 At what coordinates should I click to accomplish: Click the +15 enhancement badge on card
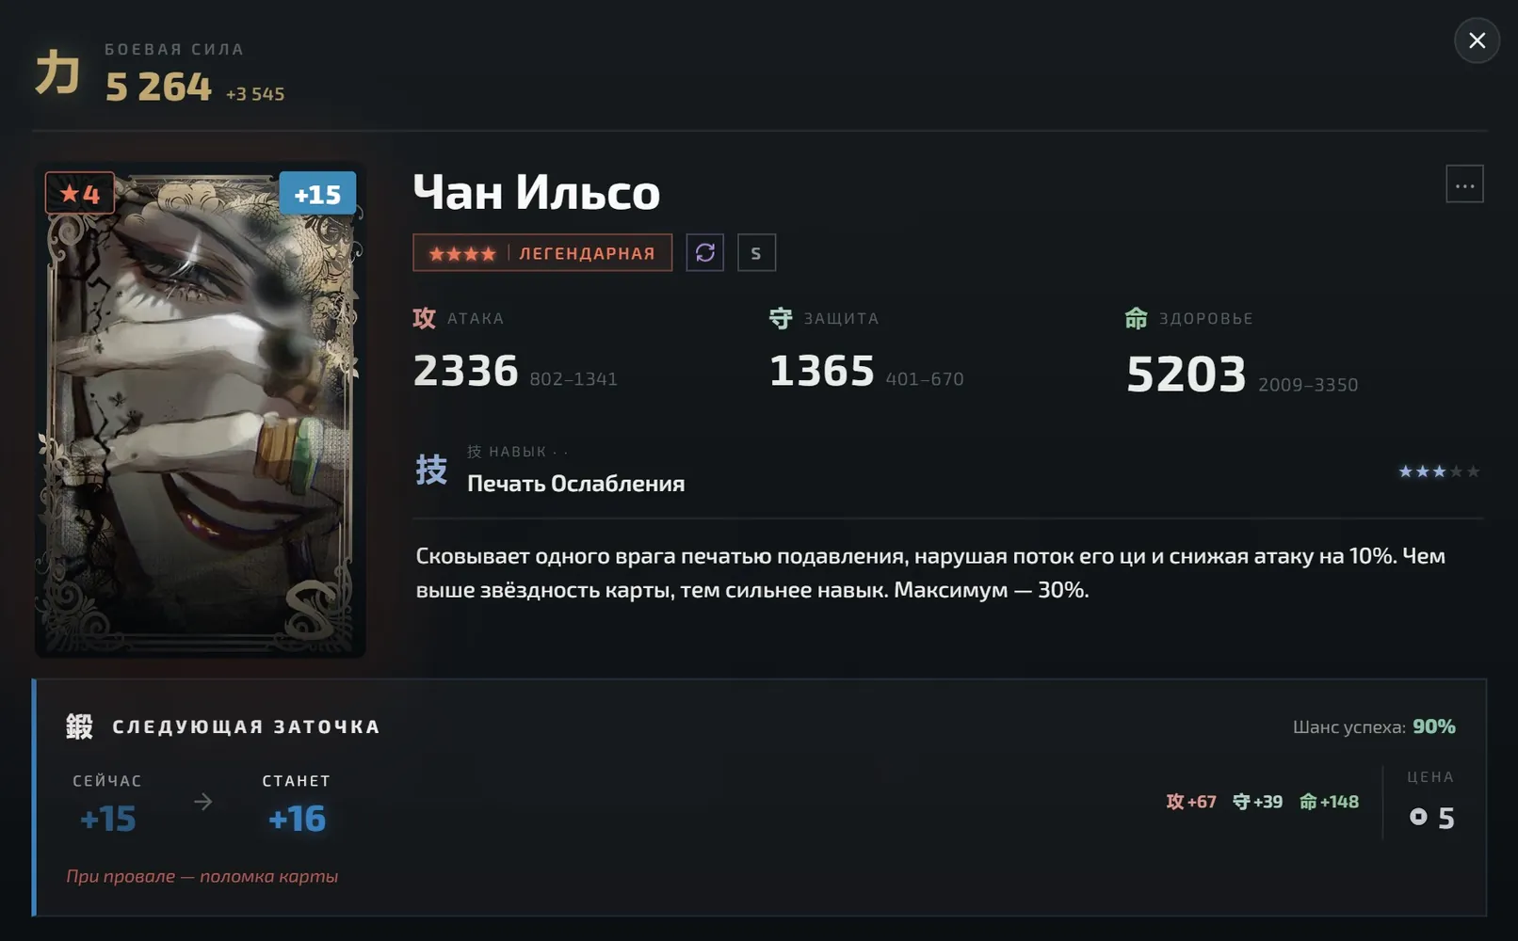coord(317,194)
